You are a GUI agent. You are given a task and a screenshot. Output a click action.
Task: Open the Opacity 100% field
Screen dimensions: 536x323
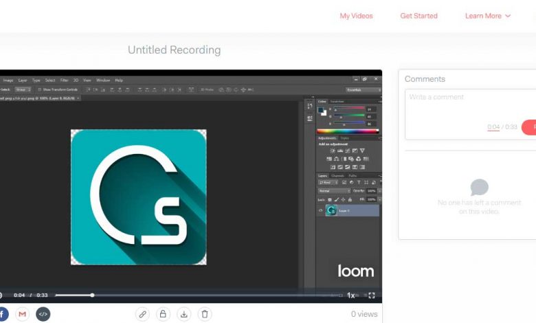(372, 191)
